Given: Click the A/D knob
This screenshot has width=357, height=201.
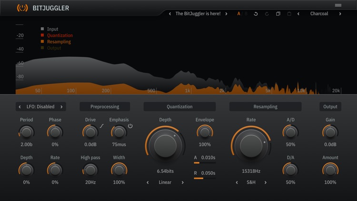Looking at the screenshot, I should (x=290, y=132).
